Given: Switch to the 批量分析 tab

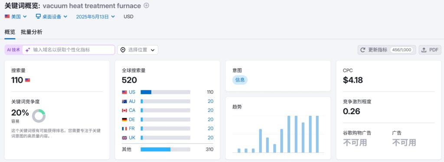Looking at the screenshot, I should point(31,32).
